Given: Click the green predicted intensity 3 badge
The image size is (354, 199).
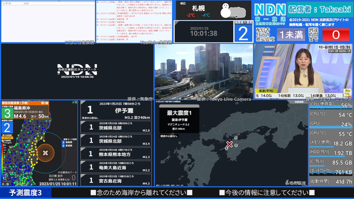Looking at the screenshot, I should (7, 113).
